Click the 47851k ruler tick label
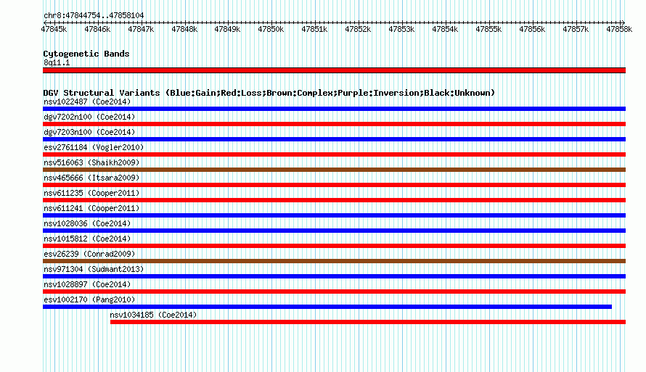 (x=315, y=30)
